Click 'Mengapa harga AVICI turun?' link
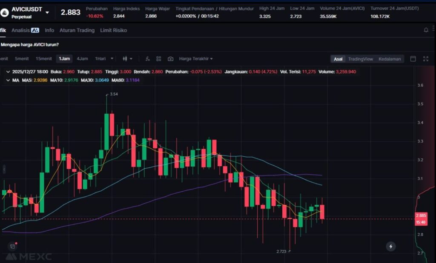This screenshot has height=263, width=436. point(30,45)
